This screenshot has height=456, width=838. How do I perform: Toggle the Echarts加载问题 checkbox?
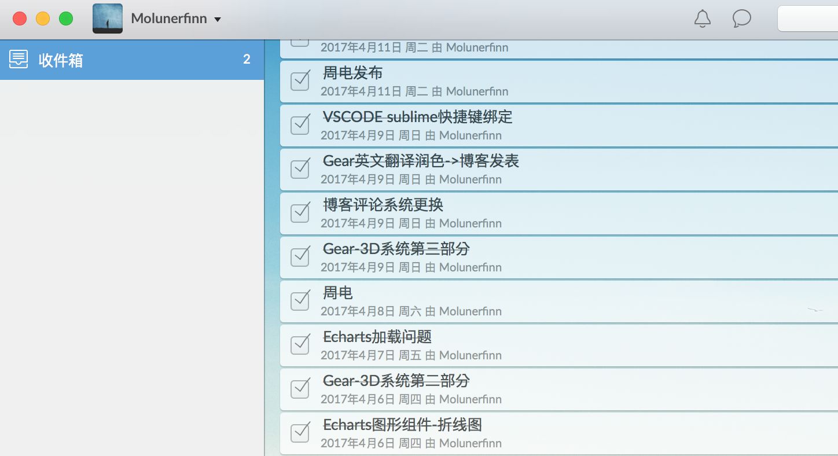click(x=300, y=344)
